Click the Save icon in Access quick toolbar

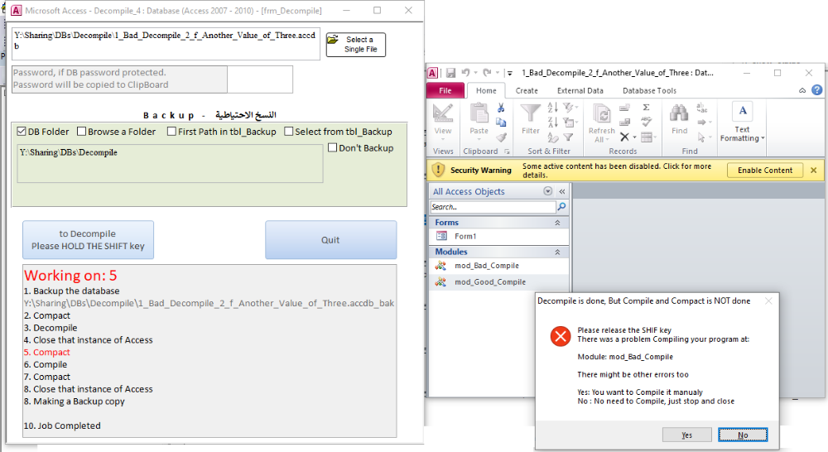coord(450,73)
